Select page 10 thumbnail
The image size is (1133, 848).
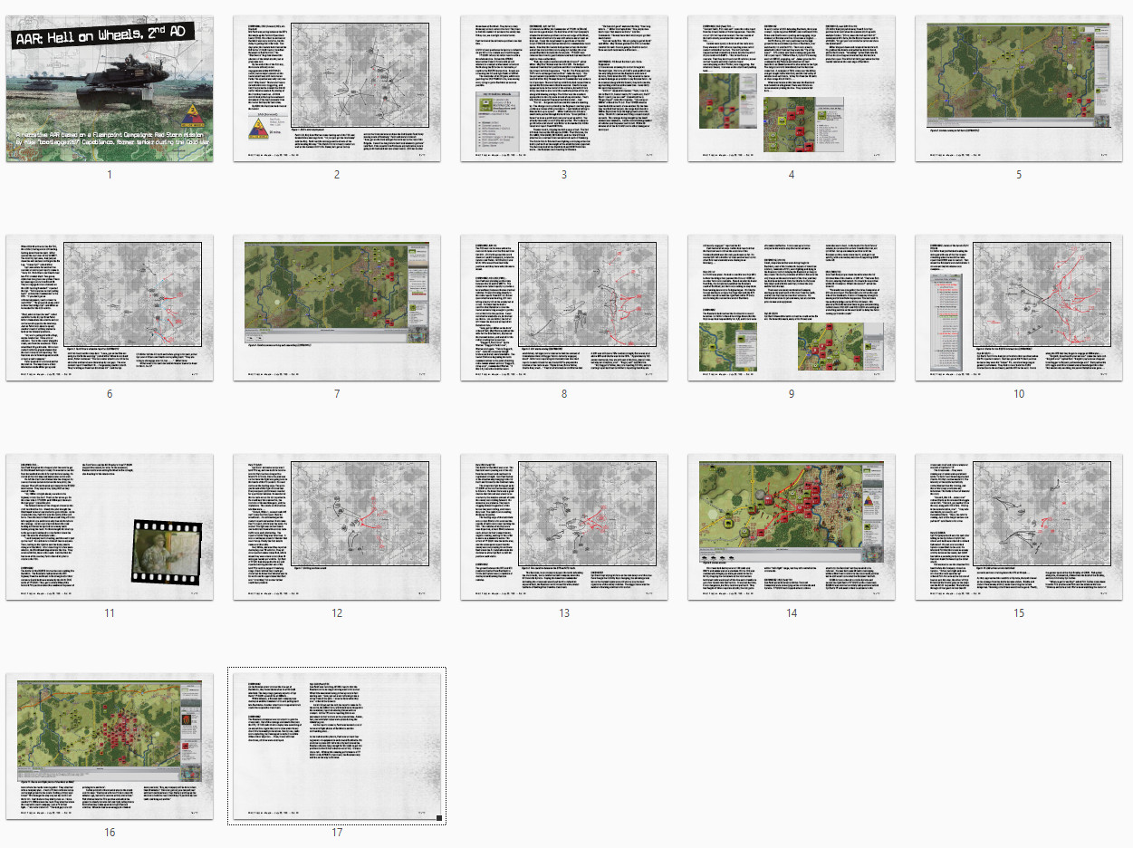(1019, 308)
